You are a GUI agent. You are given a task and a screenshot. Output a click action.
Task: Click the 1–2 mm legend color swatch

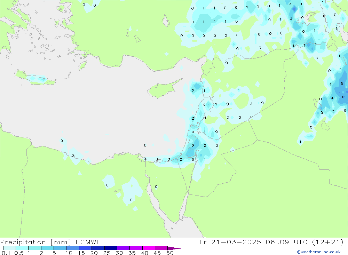35,248
